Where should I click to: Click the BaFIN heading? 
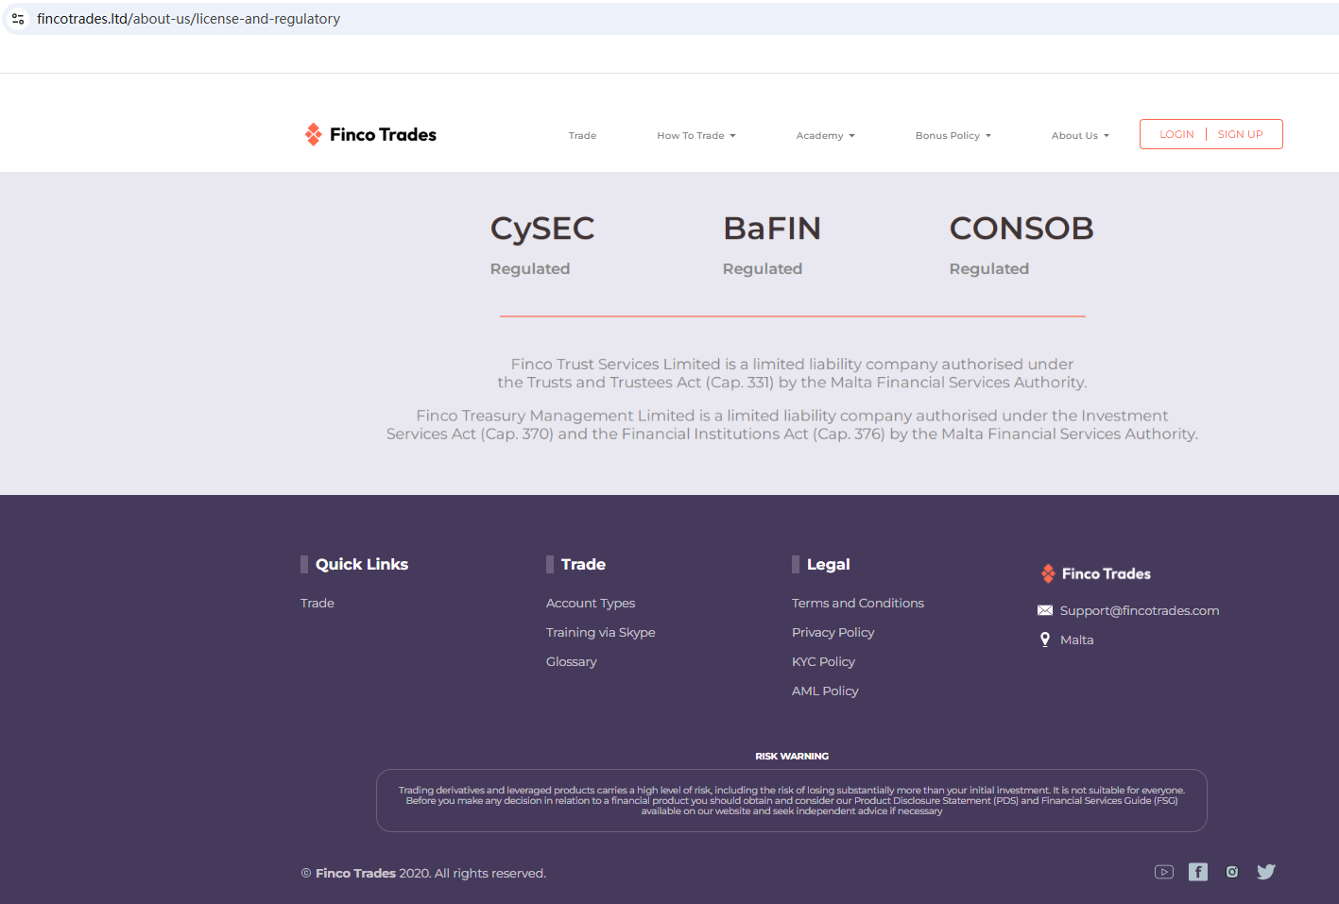pos(772,229)
